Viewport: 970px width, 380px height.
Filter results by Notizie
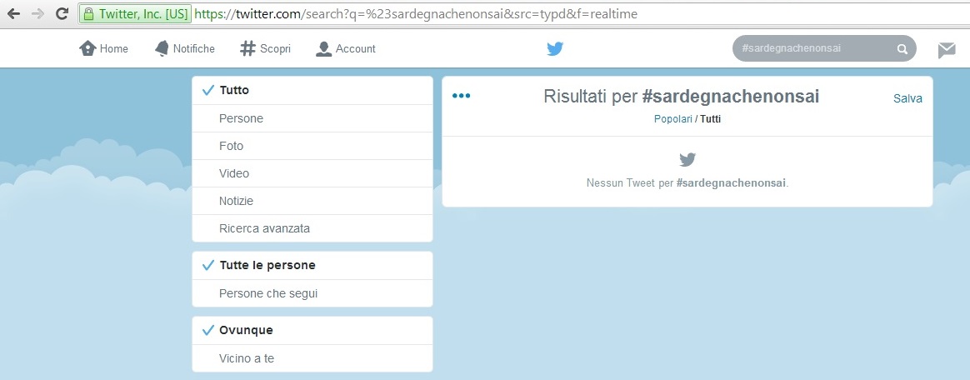tap(312, 201)
